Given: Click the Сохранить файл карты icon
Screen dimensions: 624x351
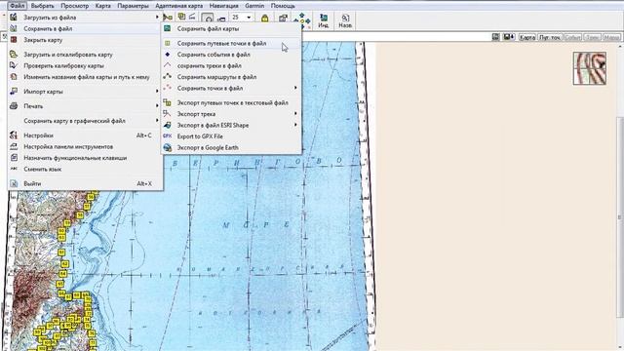Looking at the screenshot, I should pyautogui.click(x=168, y=28).
